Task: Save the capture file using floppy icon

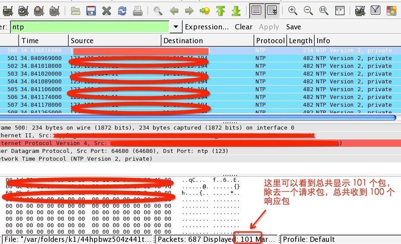Action: (91, 11)
